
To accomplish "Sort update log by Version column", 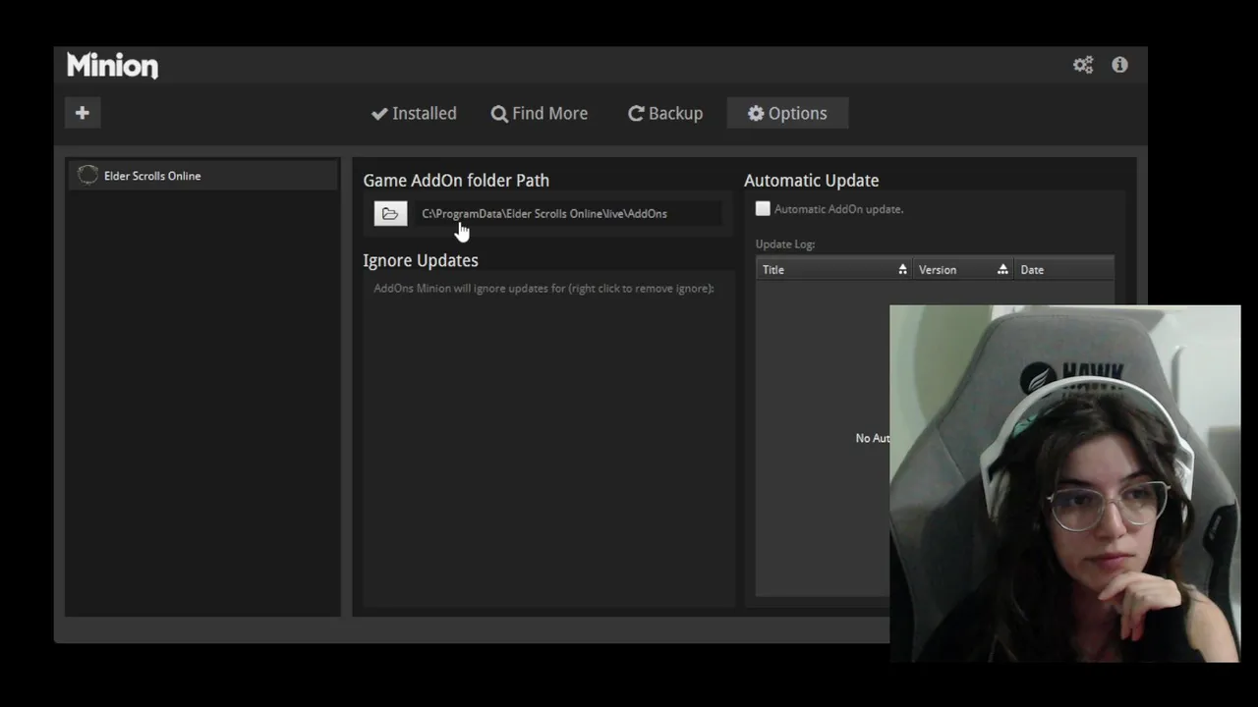I will (963, 269).
